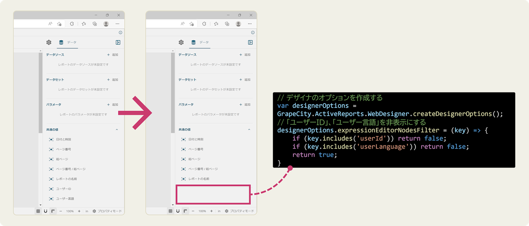Toggle grid display in left window status bar
This screenshot has width=529, height=226.
pyautogui.click(x=38, y=211)
